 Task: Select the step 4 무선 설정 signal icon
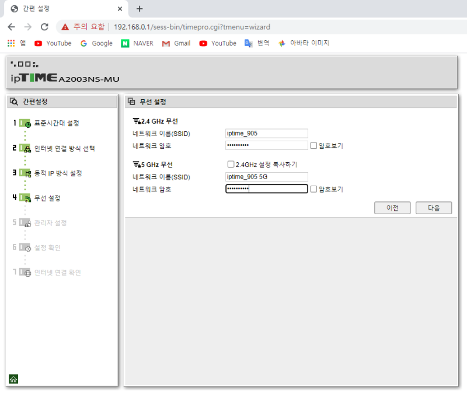point(27,197)
